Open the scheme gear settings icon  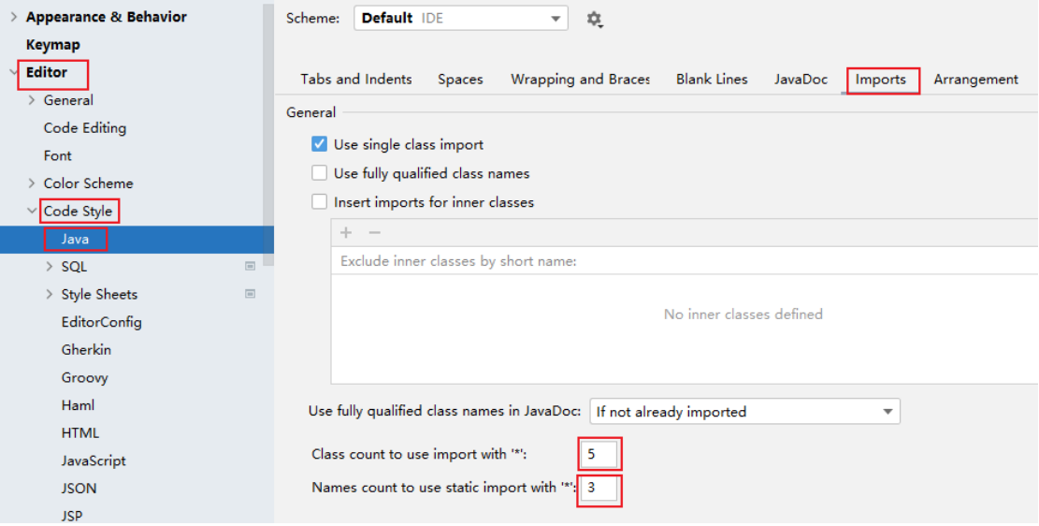coord(595,20)
